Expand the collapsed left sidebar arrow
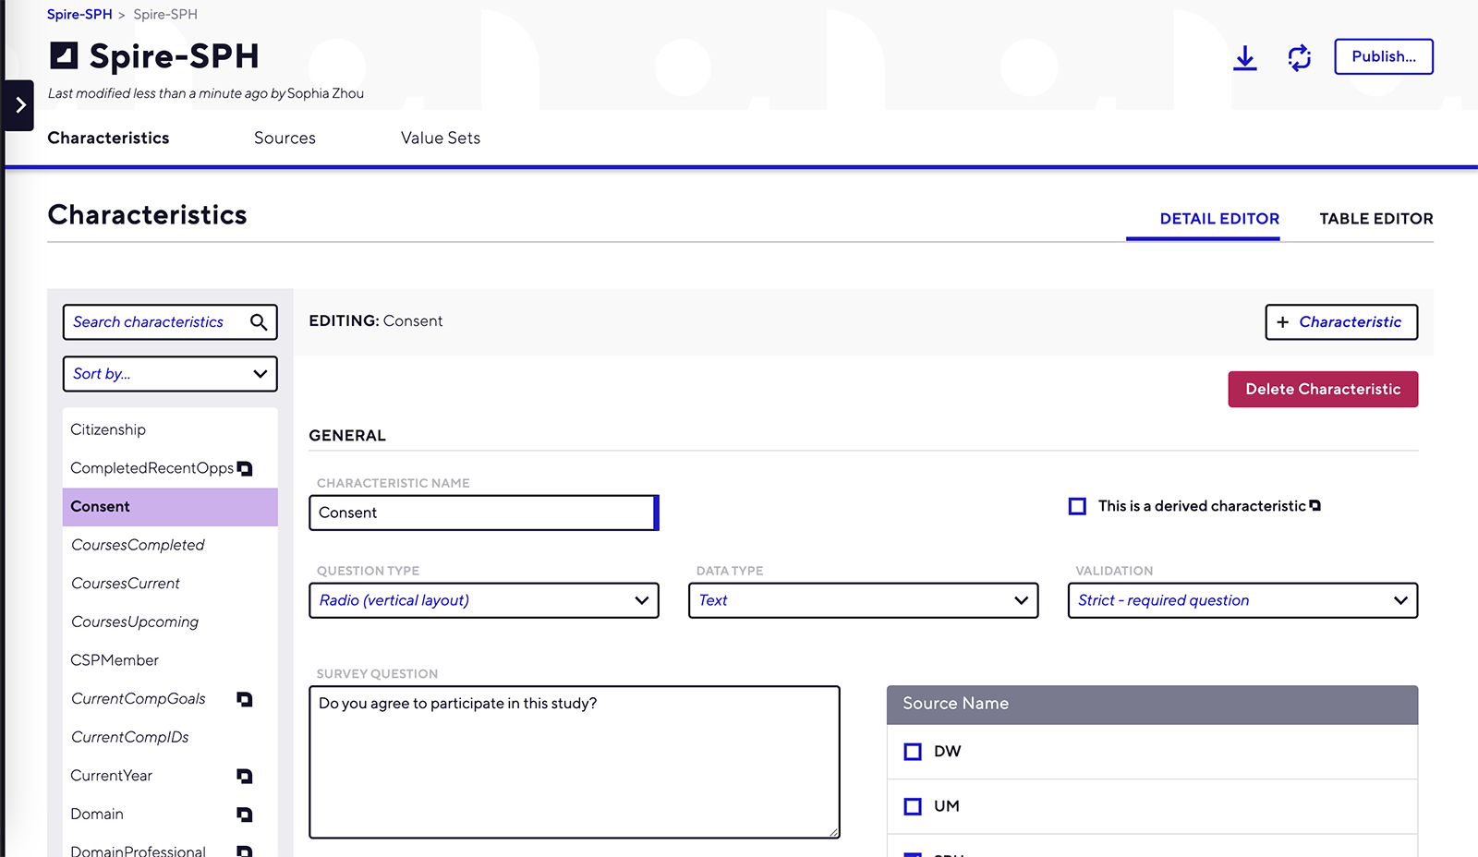Screen dimensions: 1478x857 point(19,105)
